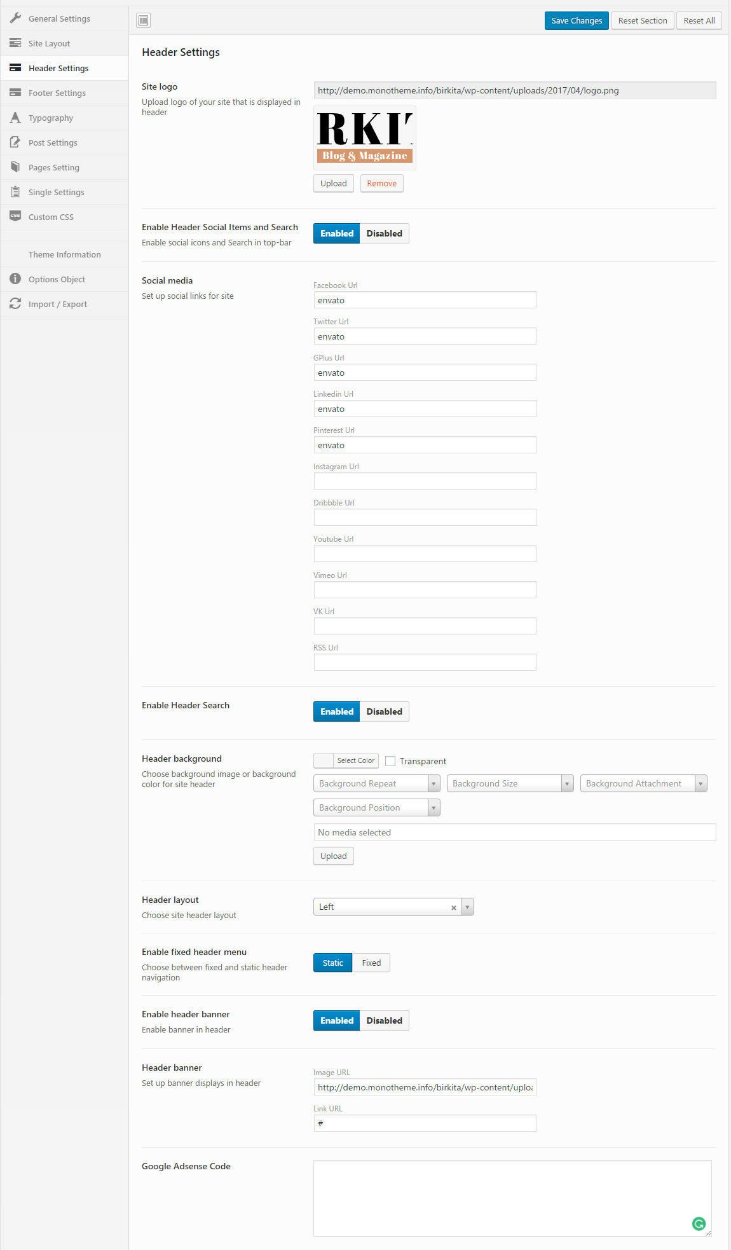Toggle the expand-all sections icon in toolbar

pyautogui.click(x=144, y=20)
